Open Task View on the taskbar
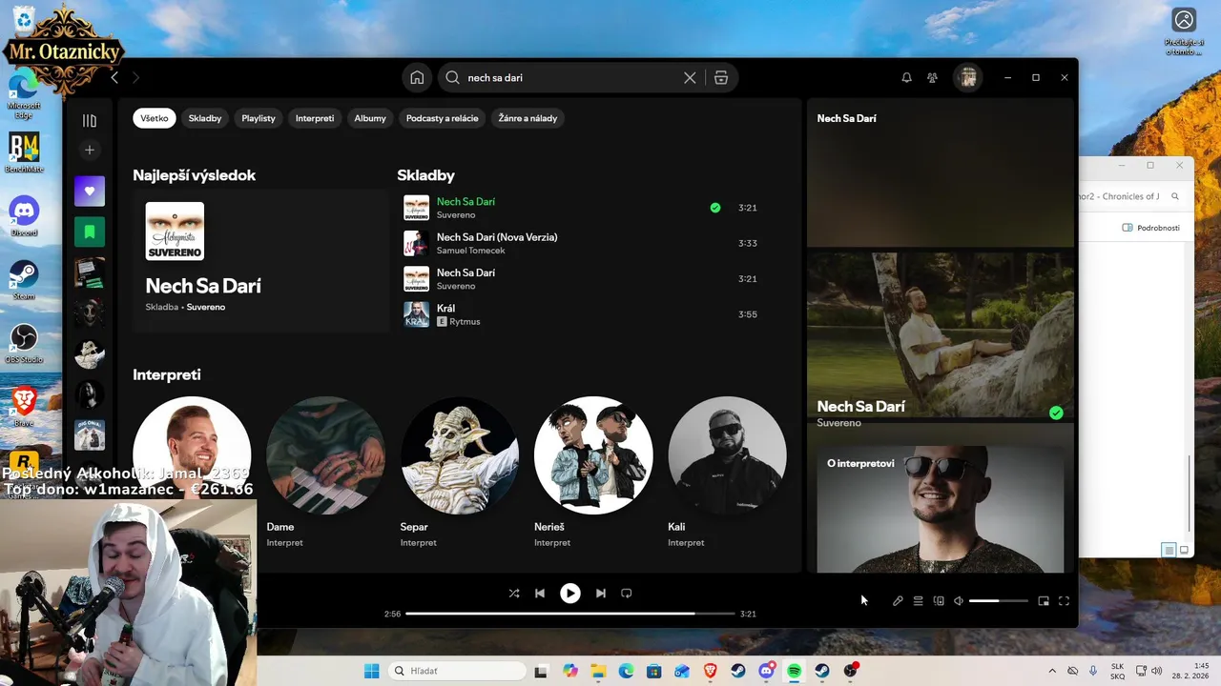 click(x=541, y=671)
